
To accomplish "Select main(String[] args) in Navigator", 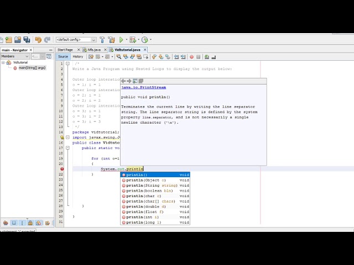I will click(x=32, y=67).
